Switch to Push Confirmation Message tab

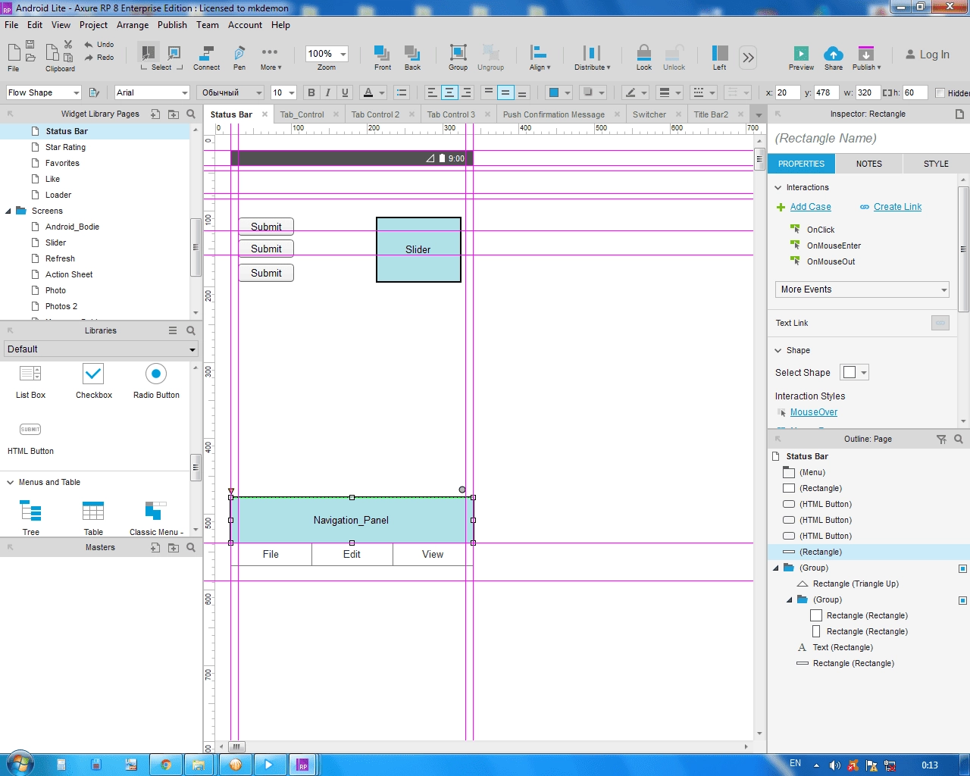pos(553,114)
